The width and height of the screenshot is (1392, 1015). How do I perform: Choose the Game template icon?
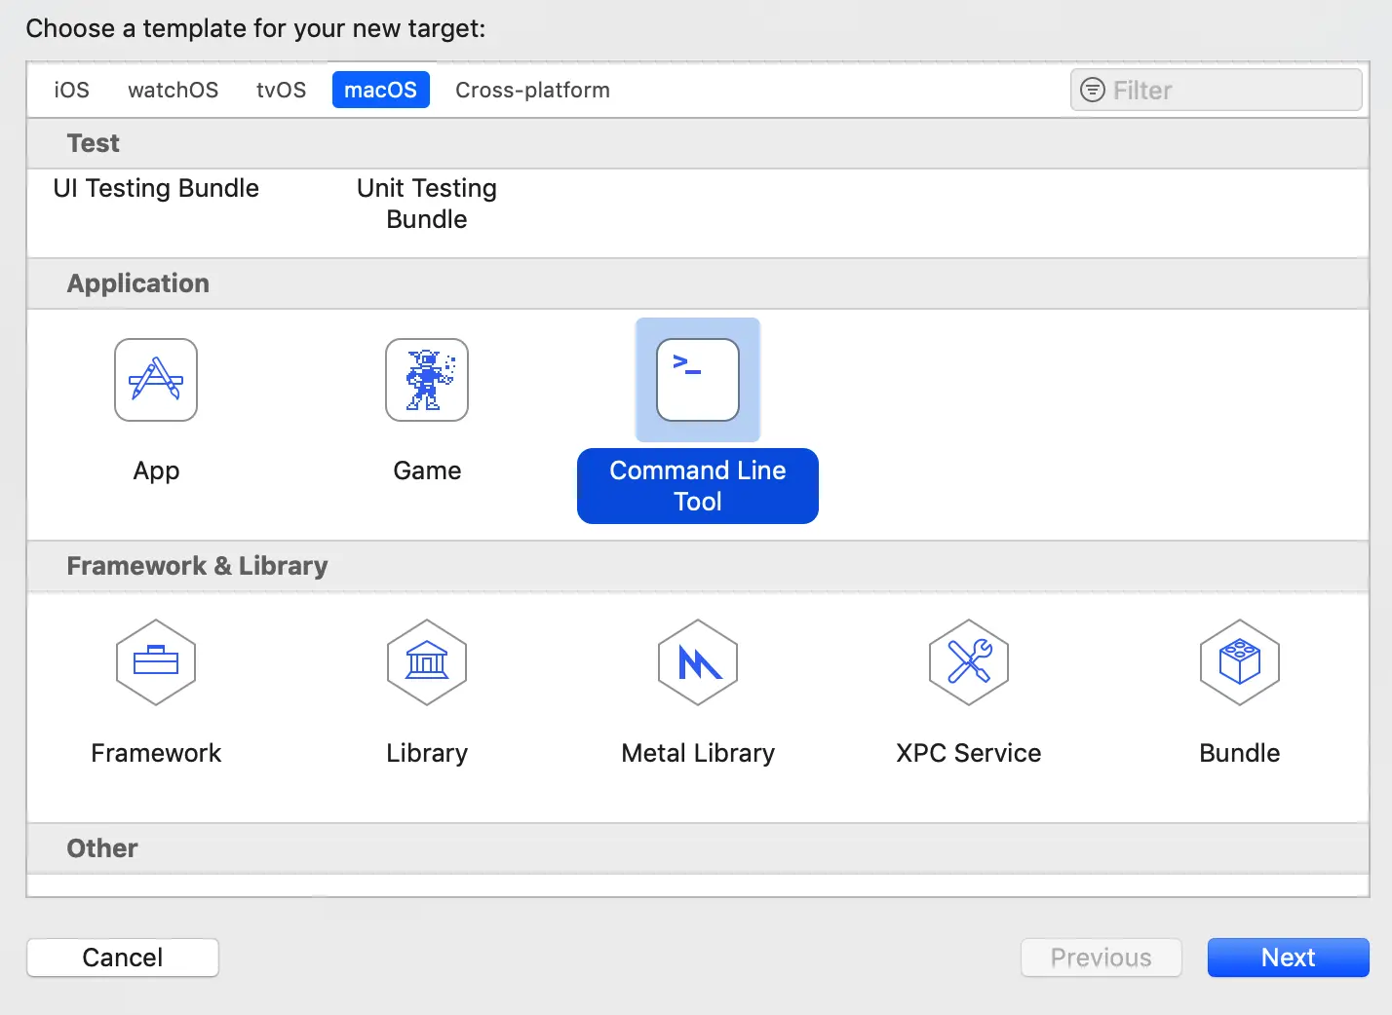427,380
